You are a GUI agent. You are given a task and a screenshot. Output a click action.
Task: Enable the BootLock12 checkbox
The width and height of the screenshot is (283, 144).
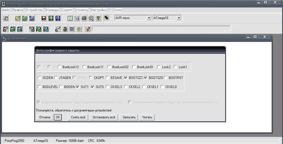(x=59, y=67)
